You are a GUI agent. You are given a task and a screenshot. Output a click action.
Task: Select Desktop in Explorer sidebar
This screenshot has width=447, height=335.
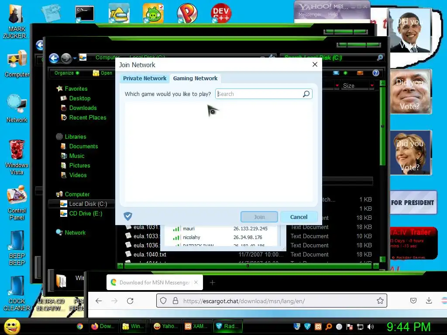pos(79,98)
